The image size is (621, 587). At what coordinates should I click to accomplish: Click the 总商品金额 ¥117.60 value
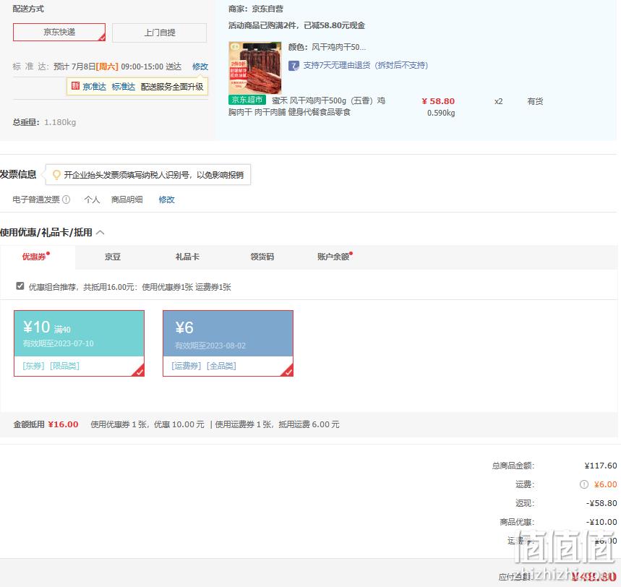click(x=601, y=466)
